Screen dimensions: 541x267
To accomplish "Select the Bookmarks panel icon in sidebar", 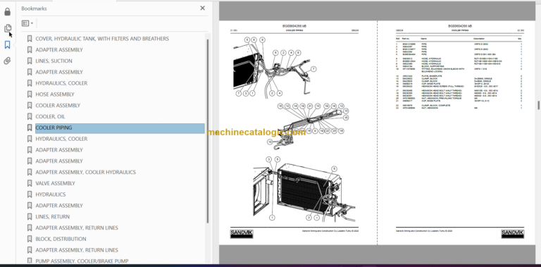I will (7, 45).
